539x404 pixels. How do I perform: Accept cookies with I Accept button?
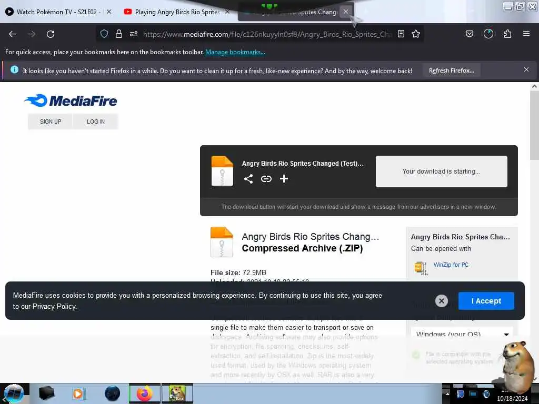coord(486,301)
